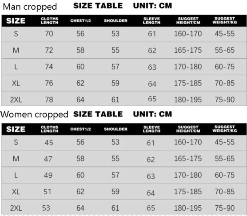Click the 'Women cropped' title text
247x216 pixels.
coord(34,115)
